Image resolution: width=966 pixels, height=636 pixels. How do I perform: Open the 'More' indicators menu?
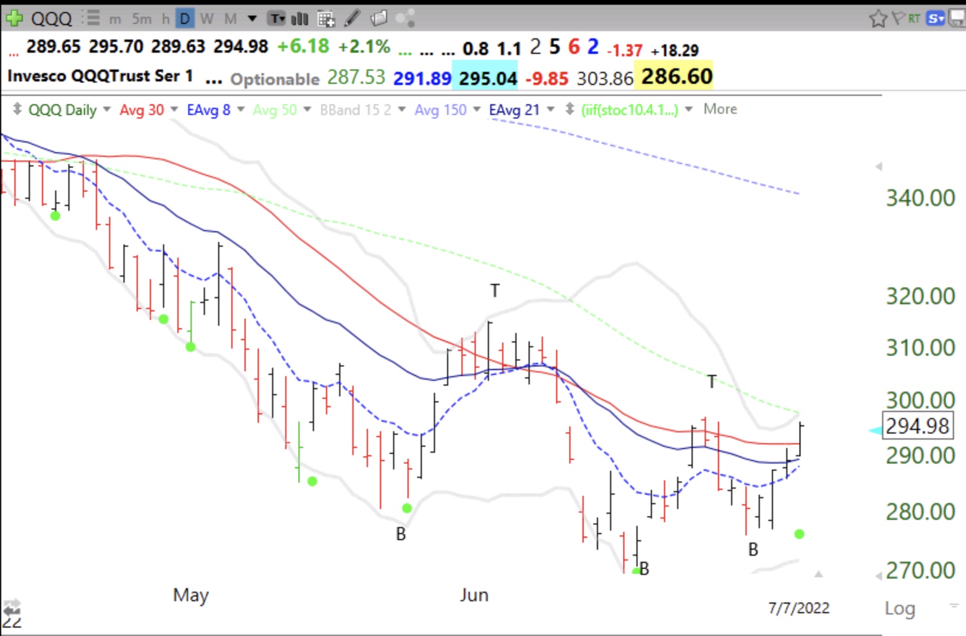pos(720,108)
